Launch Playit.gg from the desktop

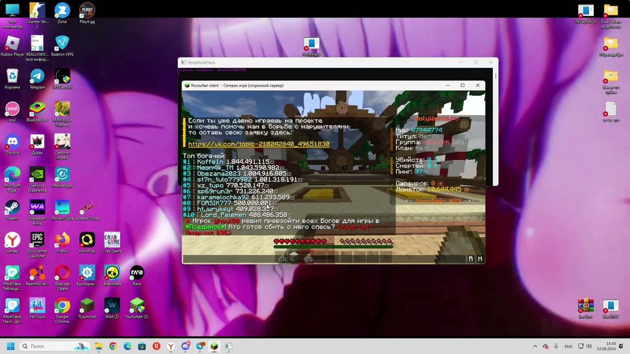coord(87,13)
